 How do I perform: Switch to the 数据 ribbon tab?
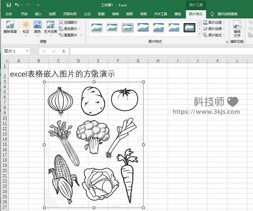coord(101,14)
